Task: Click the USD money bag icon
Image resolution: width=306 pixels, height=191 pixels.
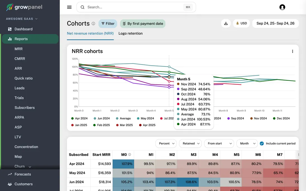Action: 238,23
